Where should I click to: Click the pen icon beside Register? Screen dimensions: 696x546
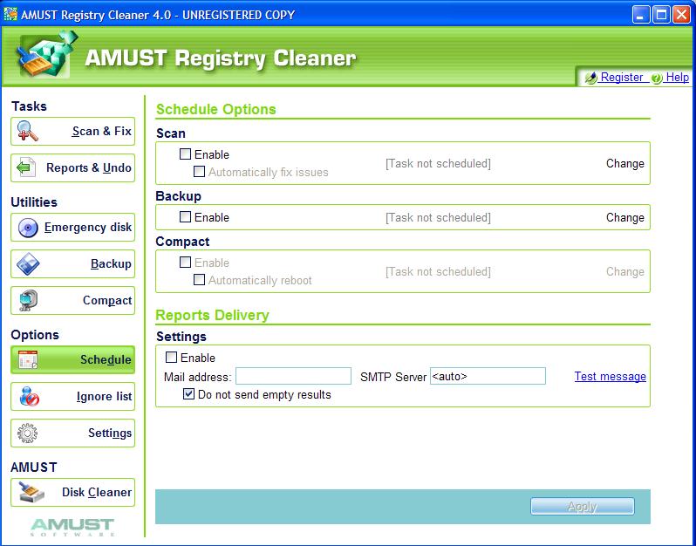point(590,78)
